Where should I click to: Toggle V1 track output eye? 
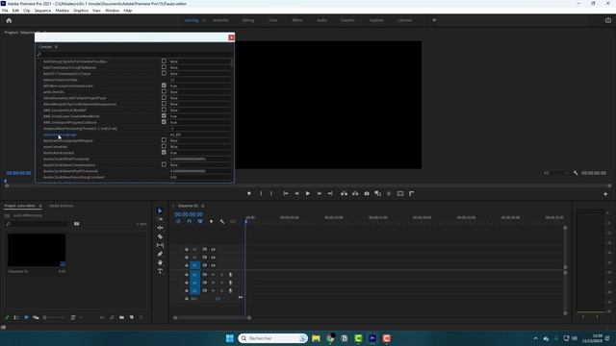click(x=214, y=265)
